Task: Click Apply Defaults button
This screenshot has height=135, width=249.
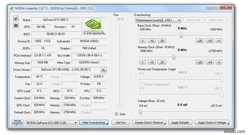Action: 180,123
